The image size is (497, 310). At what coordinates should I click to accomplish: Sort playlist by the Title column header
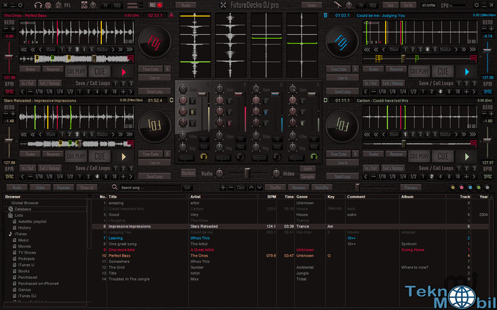(x=113, y=197)
